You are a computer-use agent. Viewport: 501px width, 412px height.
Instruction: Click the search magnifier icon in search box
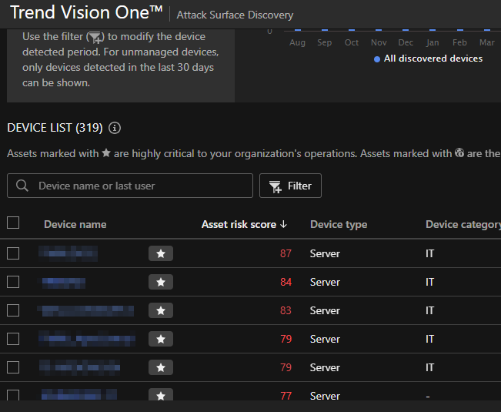(22, 186)
